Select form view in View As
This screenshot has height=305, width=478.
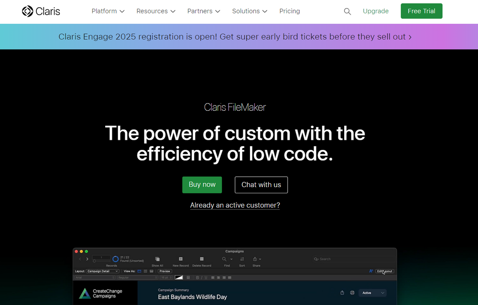click(140, 271)
